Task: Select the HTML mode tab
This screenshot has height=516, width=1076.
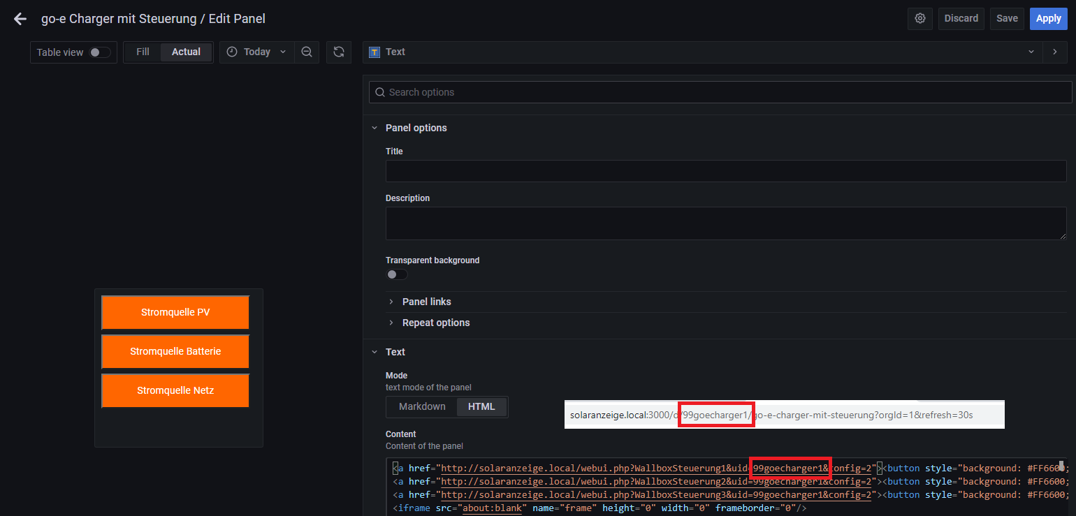Action: [x=481, y=407]
